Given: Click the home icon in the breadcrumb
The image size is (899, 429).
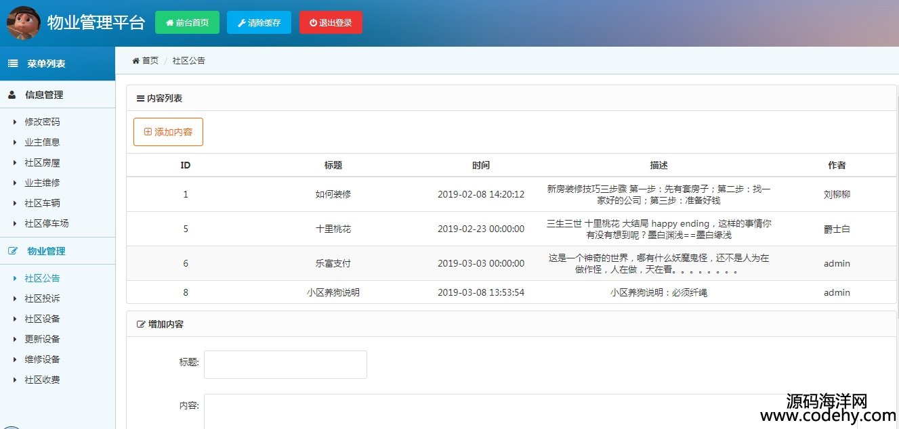Looking at the screenshot, I should pos(135,61).
